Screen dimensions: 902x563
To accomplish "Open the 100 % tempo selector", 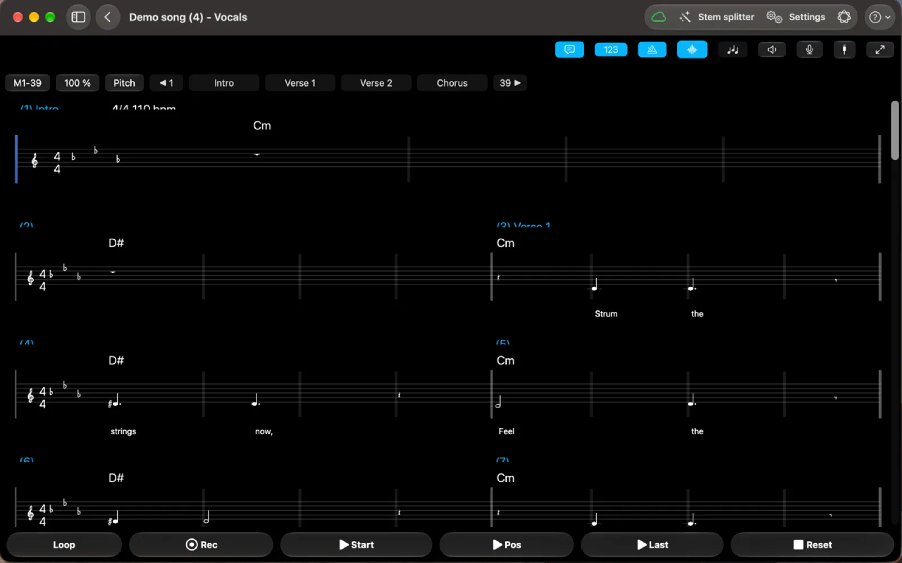I will click(x=77, y=83).
